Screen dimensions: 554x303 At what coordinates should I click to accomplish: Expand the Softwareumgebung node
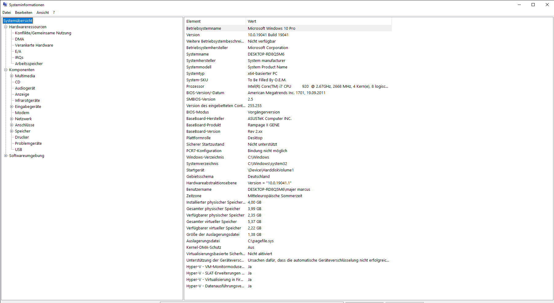coord(6,155)
